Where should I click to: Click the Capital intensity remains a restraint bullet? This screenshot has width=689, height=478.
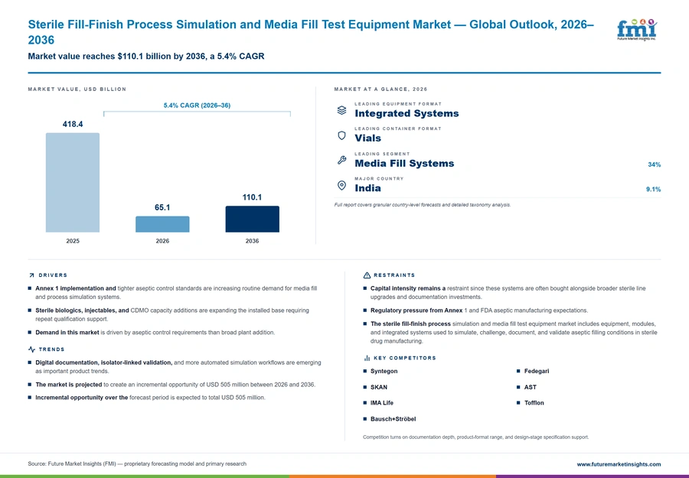505,293
